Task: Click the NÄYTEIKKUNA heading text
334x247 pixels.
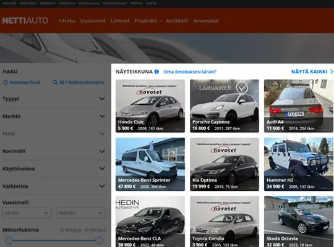Action: click(x=134, y=72)
